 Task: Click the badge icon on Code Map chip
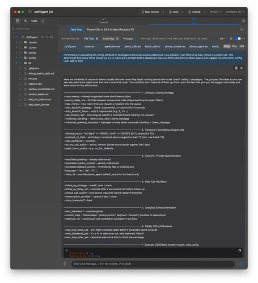(117, 38)
